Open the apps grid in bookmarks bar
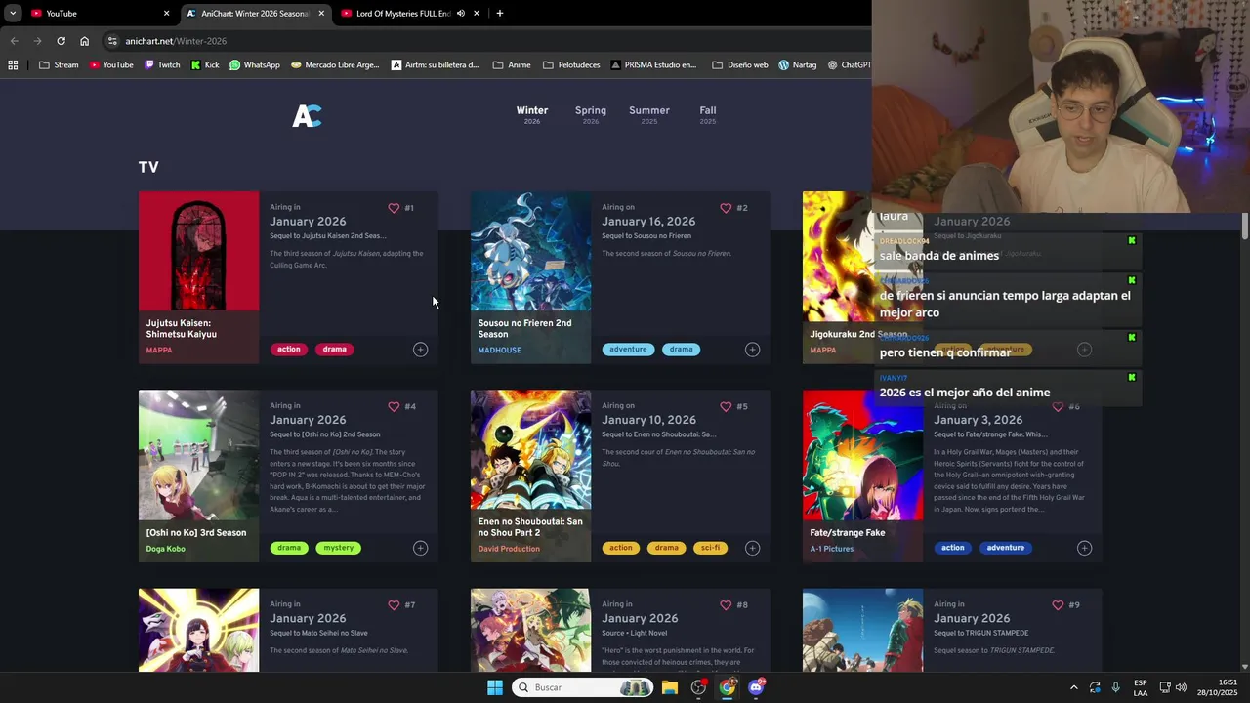This screenshot has height=703, width=1250. 13,65
